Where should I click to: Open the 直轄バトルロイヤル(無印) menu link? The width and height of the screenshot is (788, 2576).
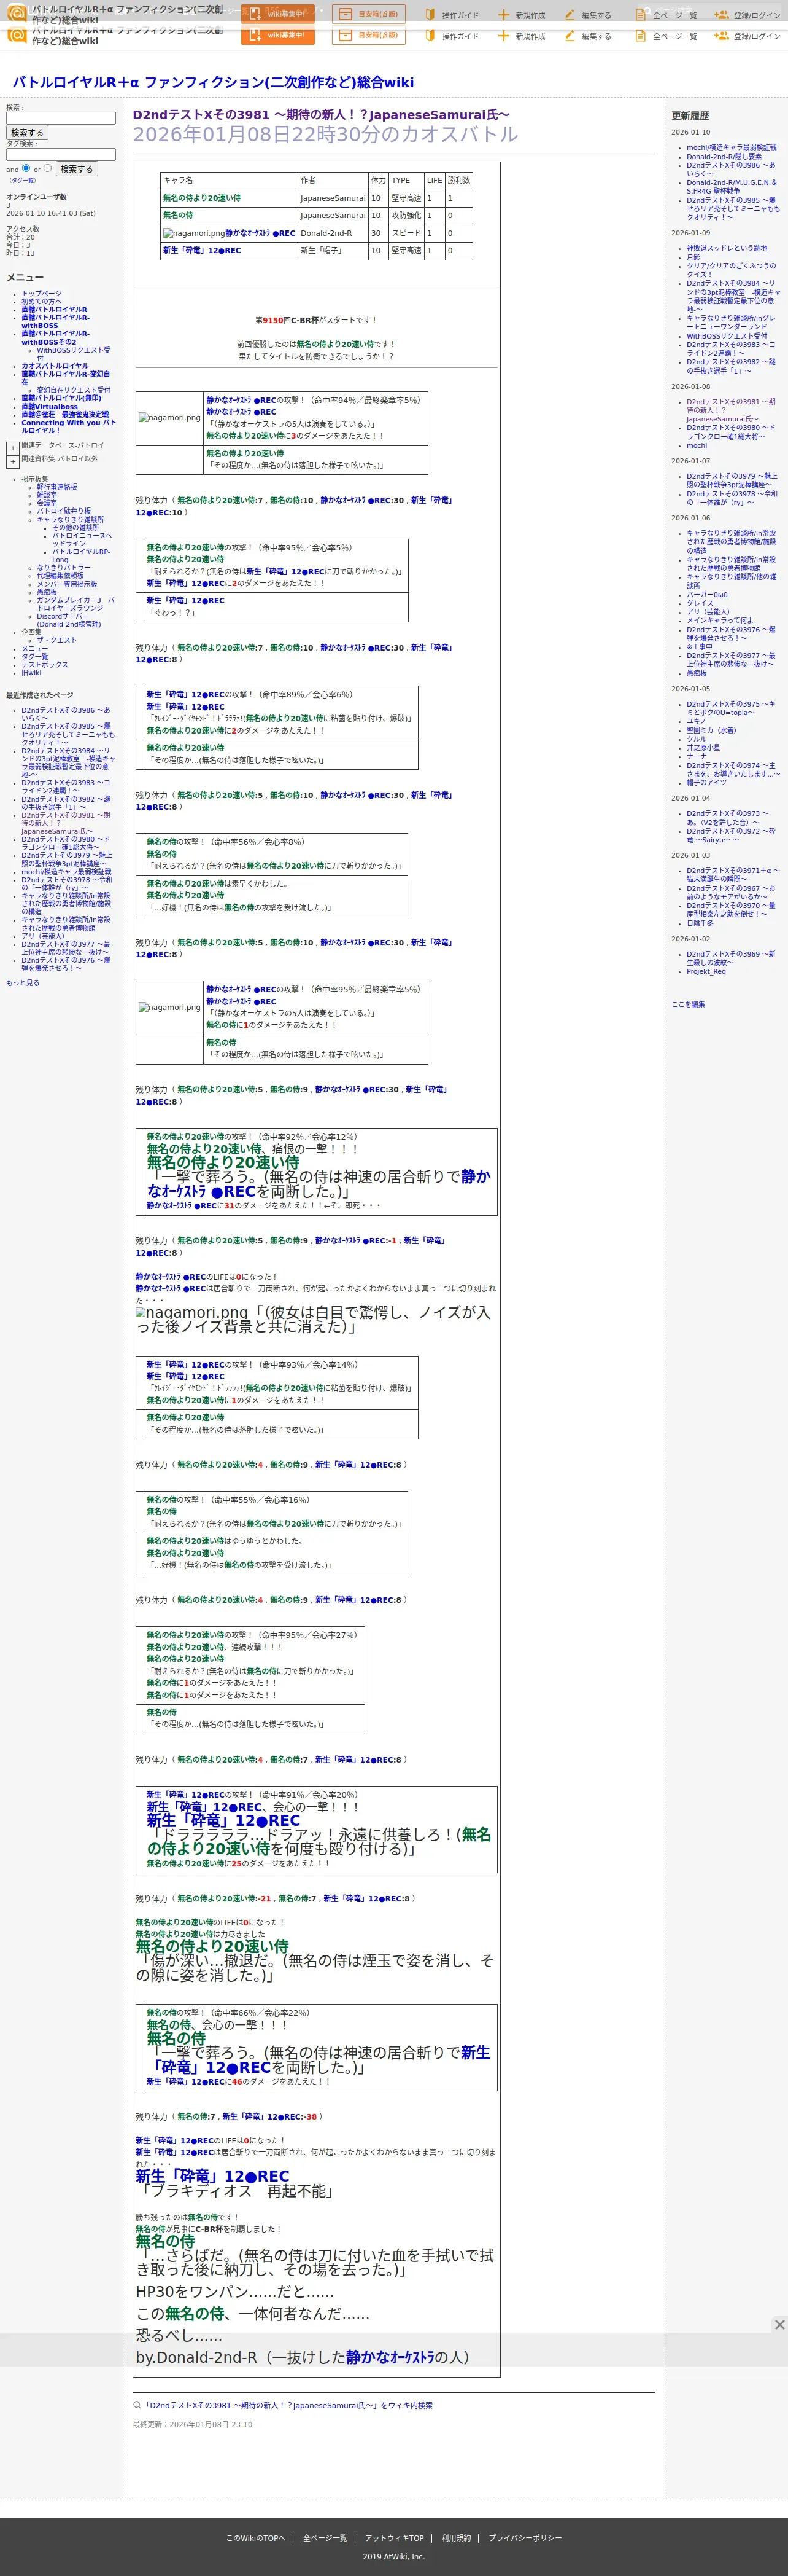[x=61, y=398]
